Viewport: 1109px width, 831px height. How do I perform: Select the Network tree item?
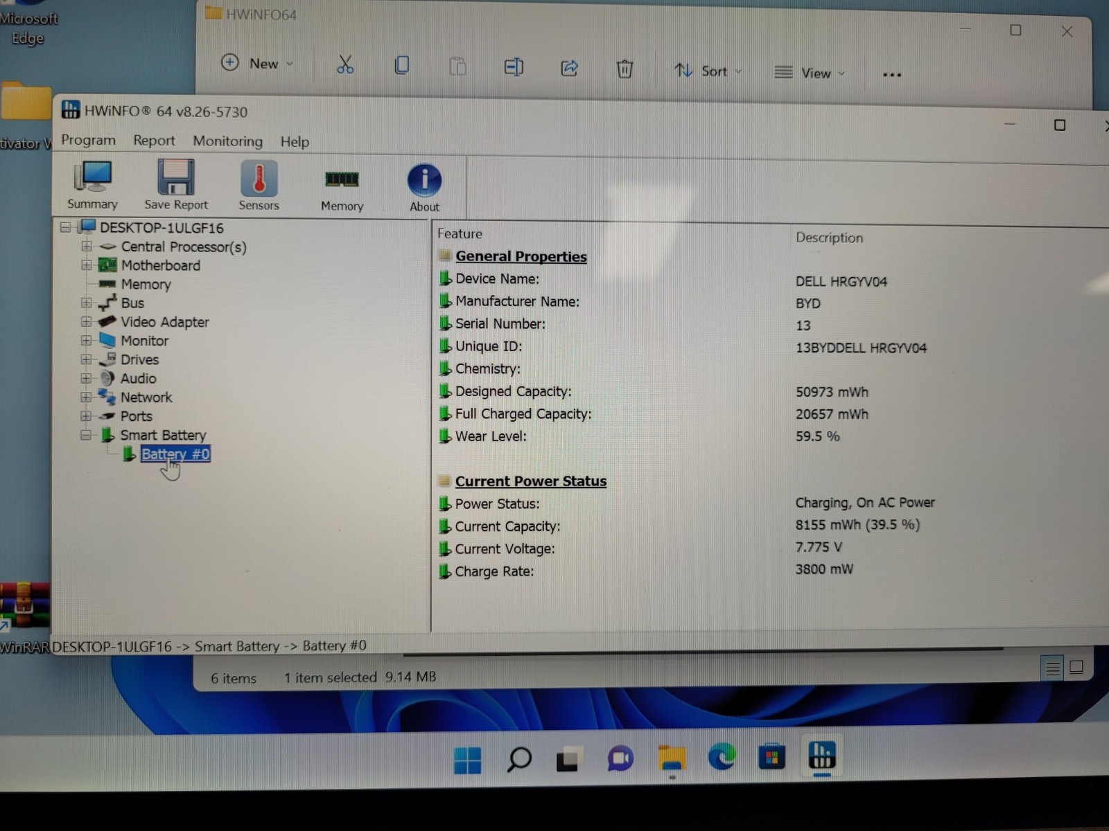click(x=146, y=397)
